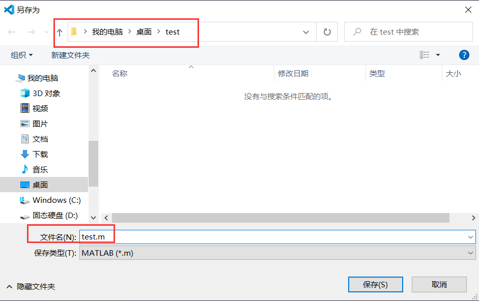Open 3D 对象 folder in sidebar

[x=46, y=94]
